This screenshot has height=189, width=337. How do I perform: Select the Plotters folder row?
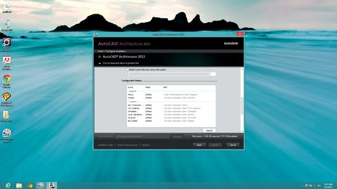coord(171,98)
